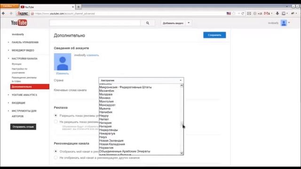
Task: Open Размещение рекламы In-Video item
Action: point(24,79)
